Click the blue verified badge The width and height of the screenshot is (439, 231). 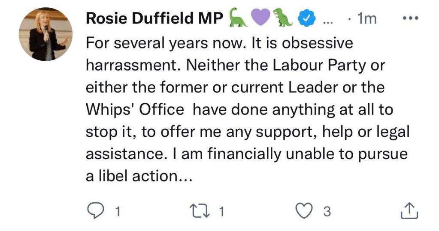(309, 19)
